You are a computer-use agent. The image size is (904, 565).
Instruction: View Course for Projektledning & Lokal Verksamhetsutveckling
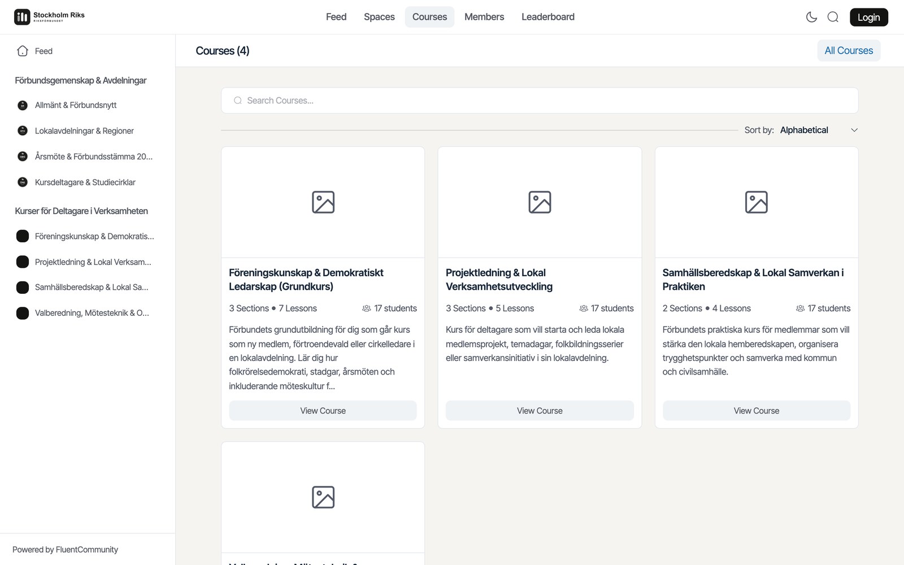pyautogui.click(x=540, y=411)
